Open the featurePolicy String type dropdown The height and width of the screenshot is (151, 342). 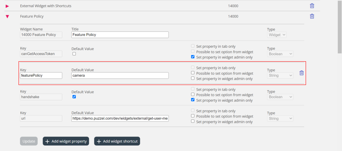280,75
